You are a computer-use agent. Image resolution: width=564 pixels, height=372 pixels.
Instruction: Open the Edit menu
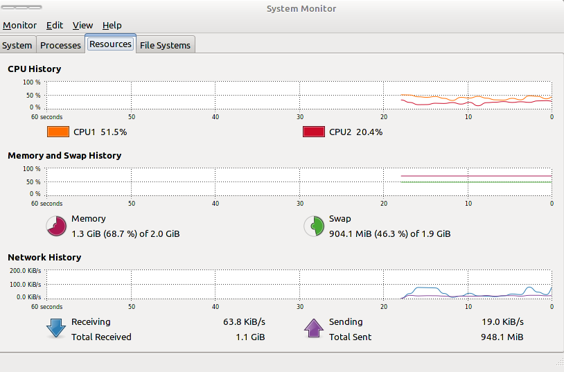click(x=55, y=25)
